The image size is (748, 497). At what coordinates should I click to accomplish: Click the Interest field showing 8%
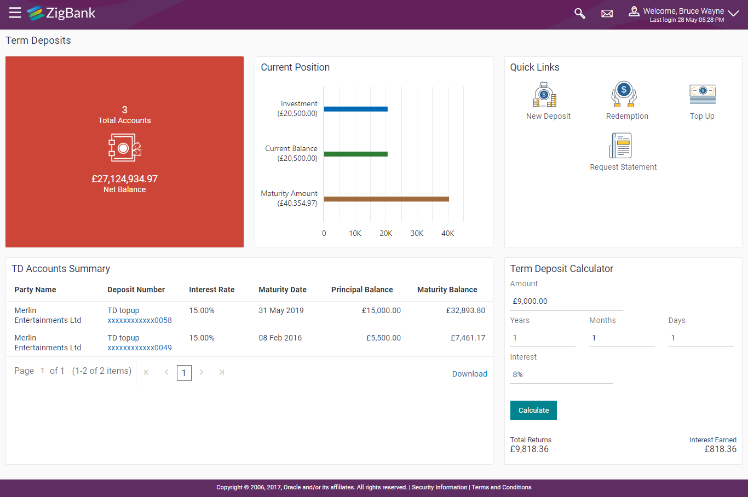[561, 374]
